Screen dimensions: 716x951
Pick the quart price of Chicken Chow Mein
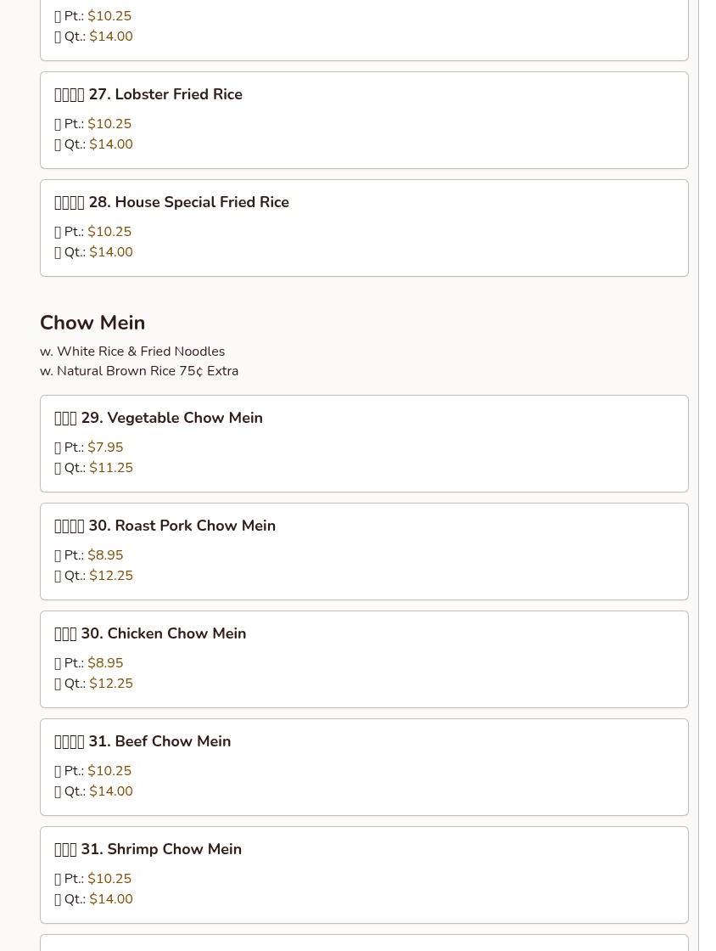click(111, 684)
